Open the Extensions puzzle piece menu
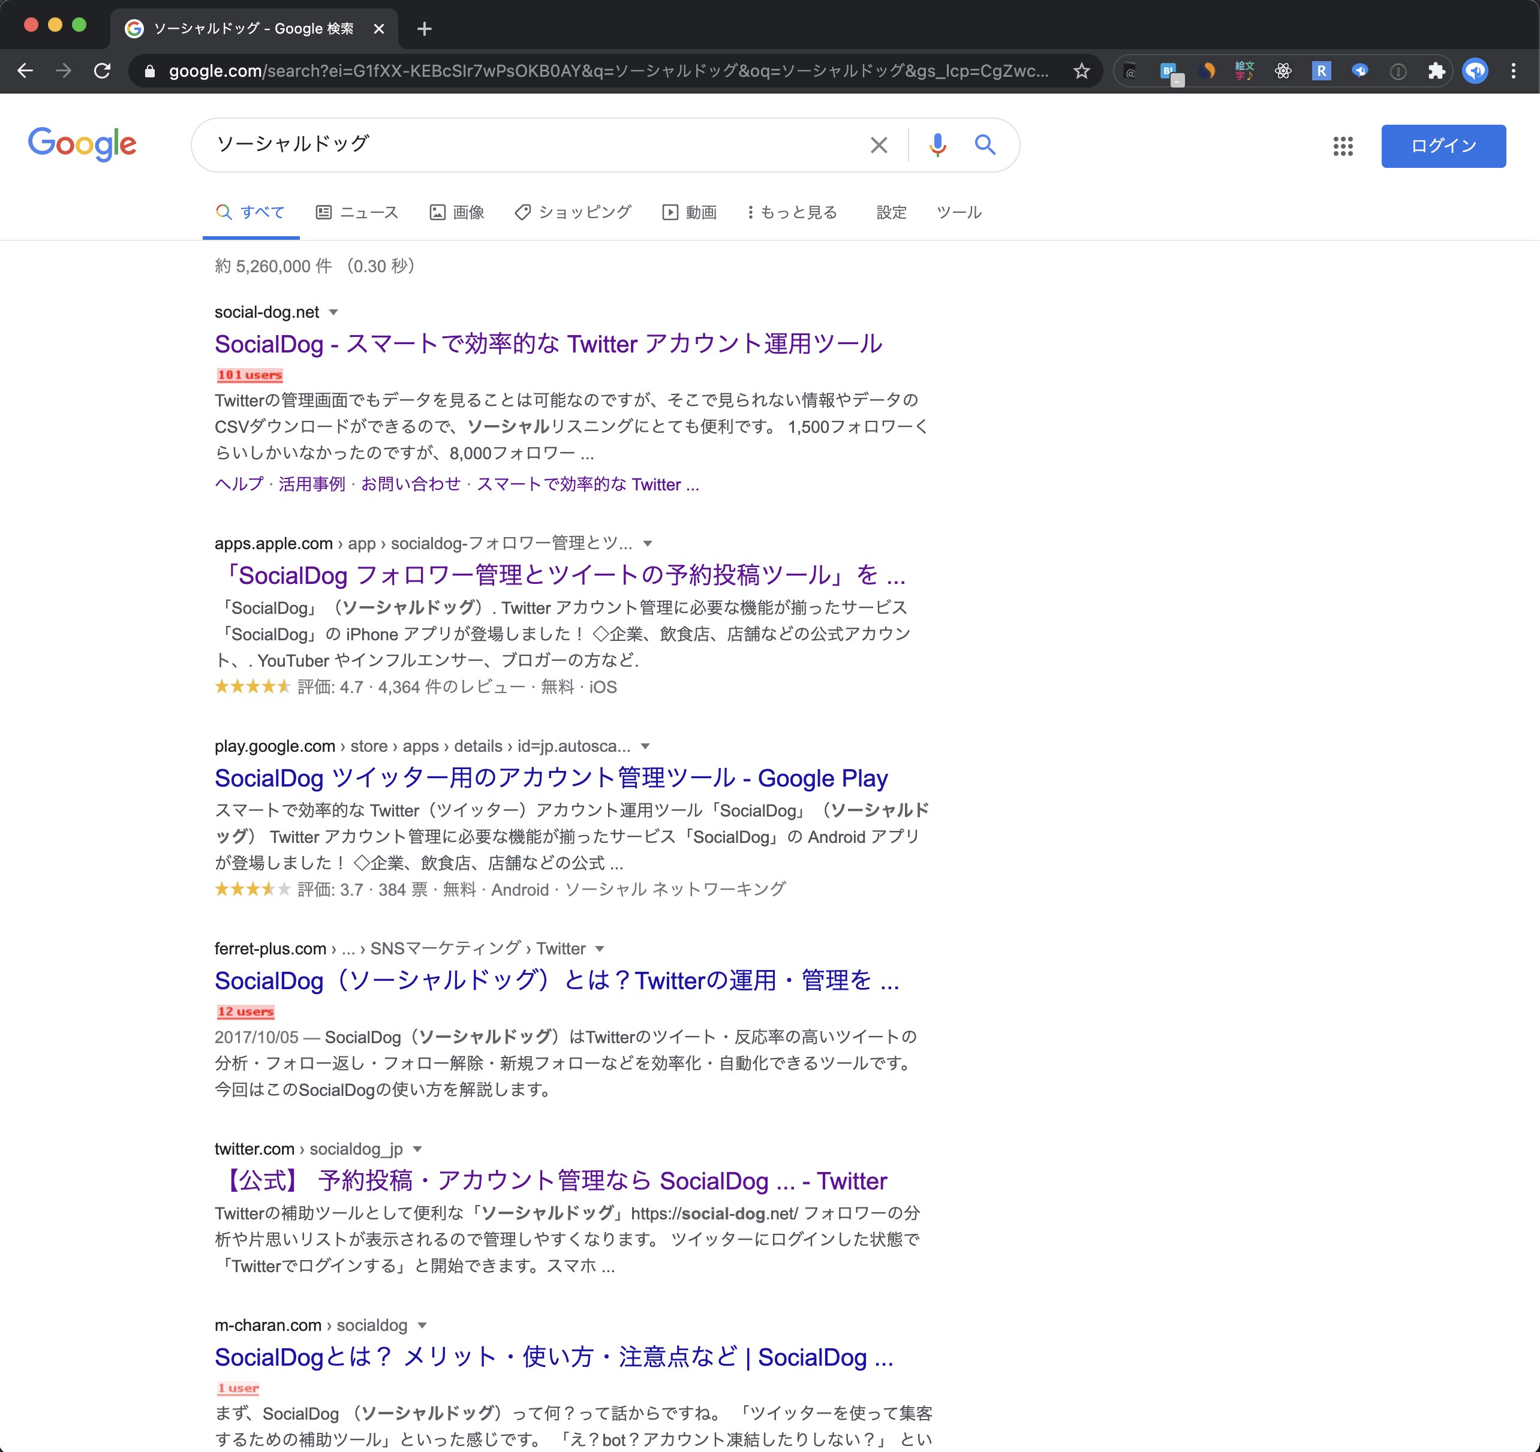This screenshot has width=1540, height=1452. (1436, 71)
